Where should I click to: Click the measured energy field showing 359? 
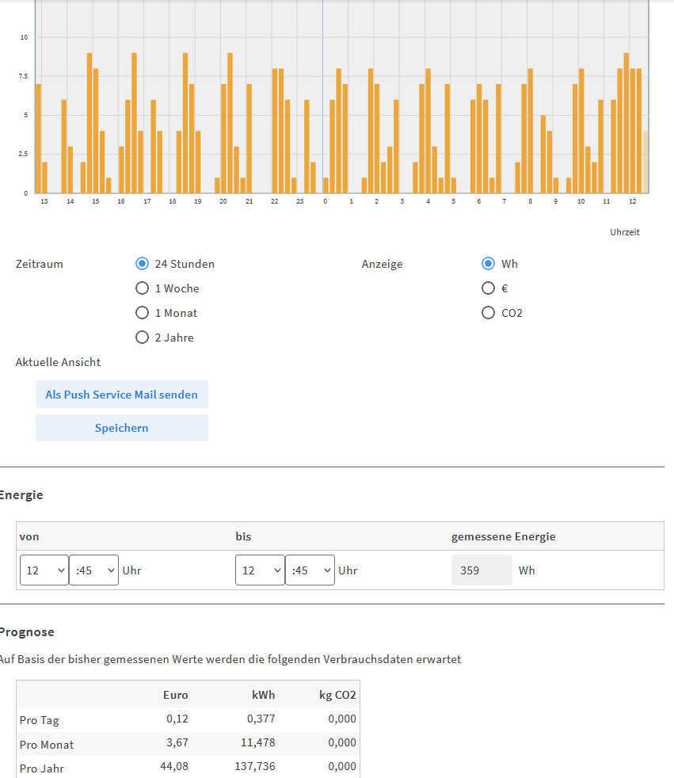click(x=482, y=570)
